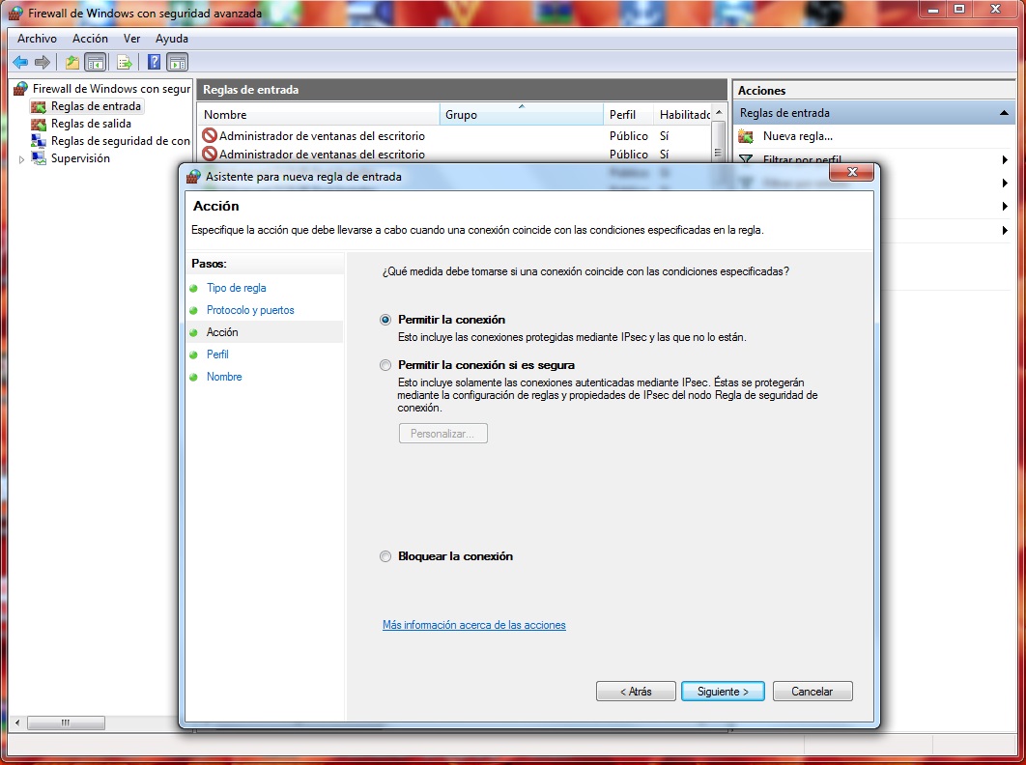Screen dimensions: 1026x765
Task: Click Nueva regla... in Acciones pane
Action: pos(798,136)
